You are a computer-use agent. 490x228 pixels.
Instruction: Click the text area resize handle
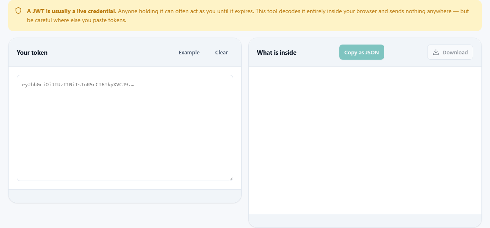coord(231,179)
